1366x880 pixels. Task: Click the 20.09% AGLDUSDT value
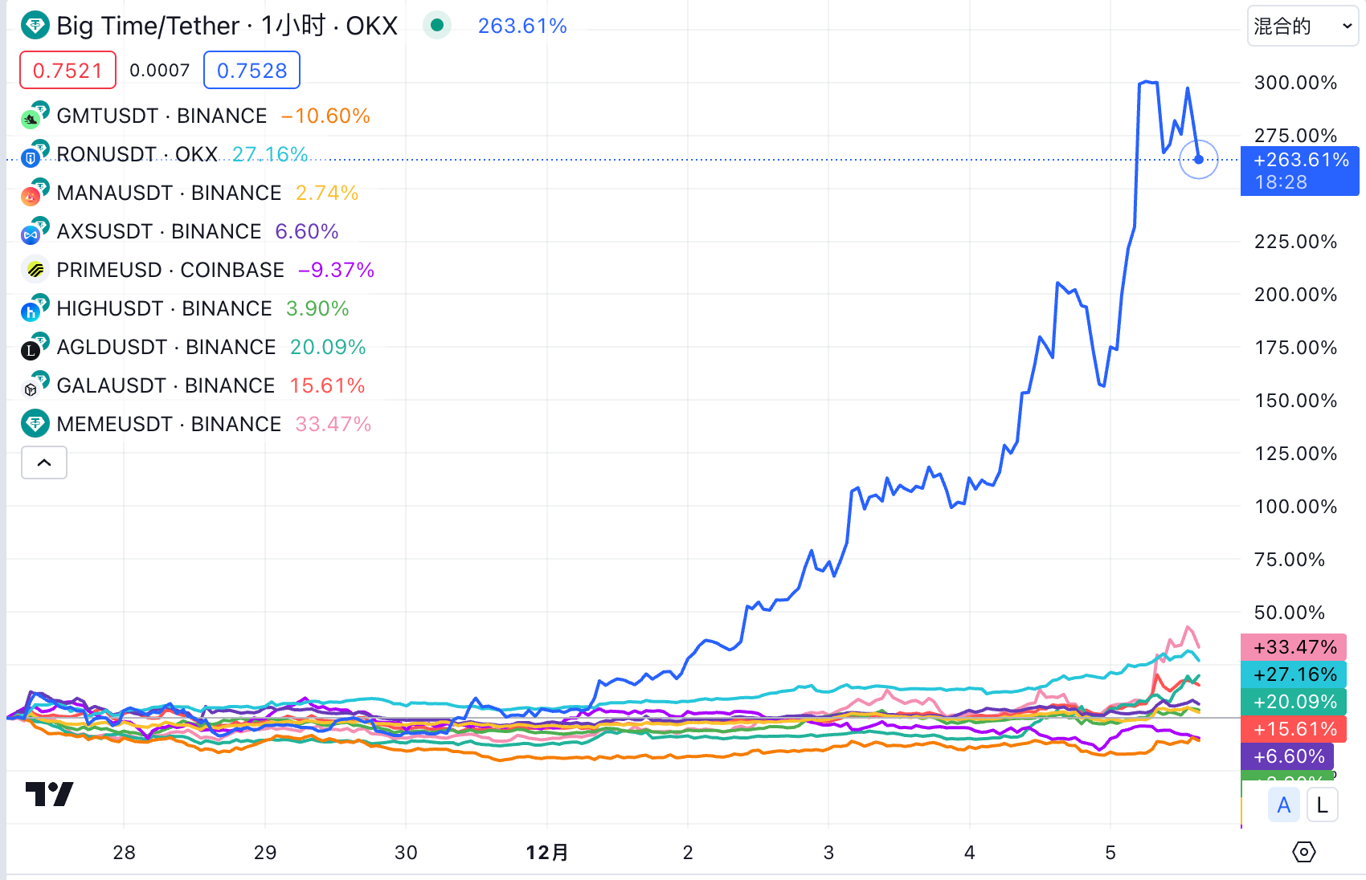(328, 347)
